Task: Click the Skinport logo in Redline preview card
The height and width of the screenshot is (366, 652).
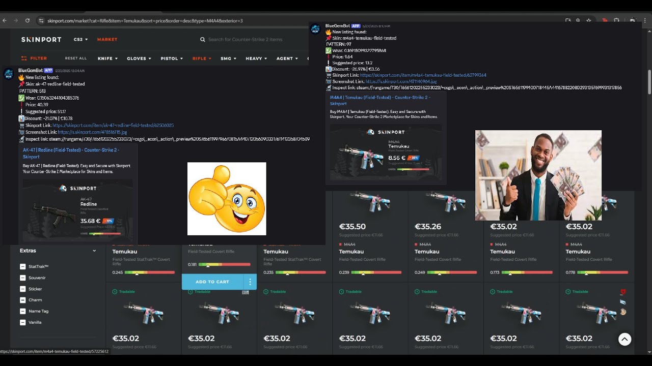Action: tap(77, 188)
